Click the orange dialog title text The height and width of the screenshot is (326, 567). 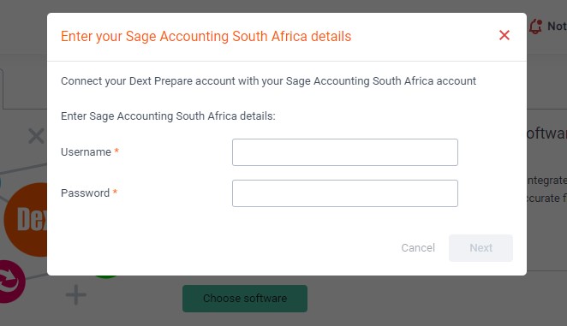click(206, 37)
